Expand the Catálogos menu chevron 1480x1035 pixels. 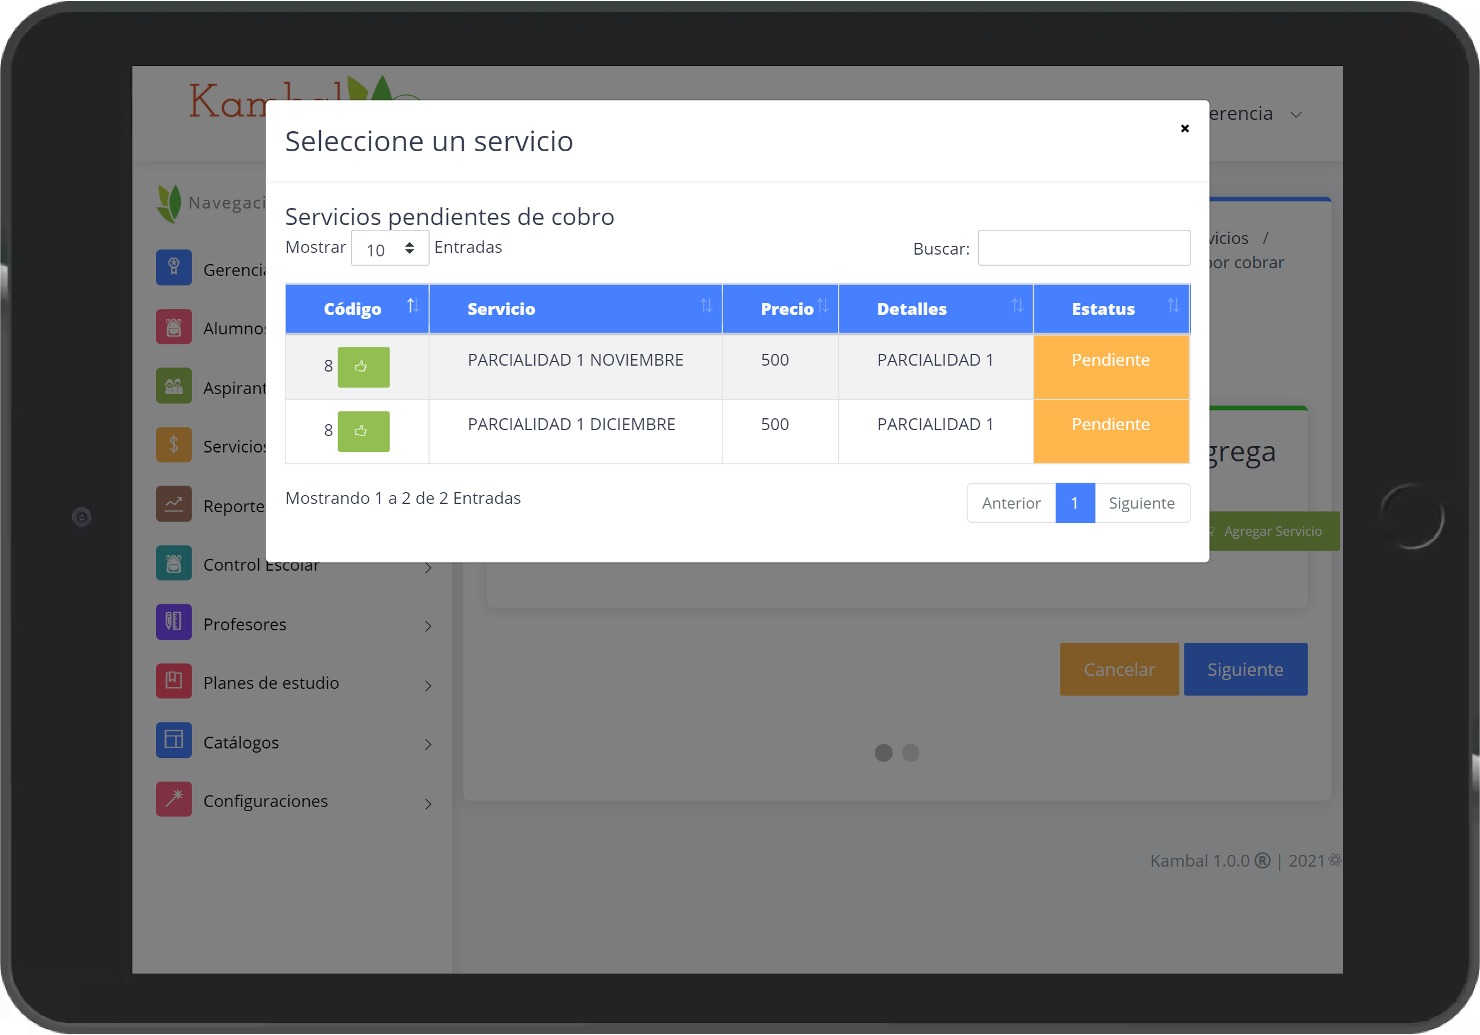428,745
